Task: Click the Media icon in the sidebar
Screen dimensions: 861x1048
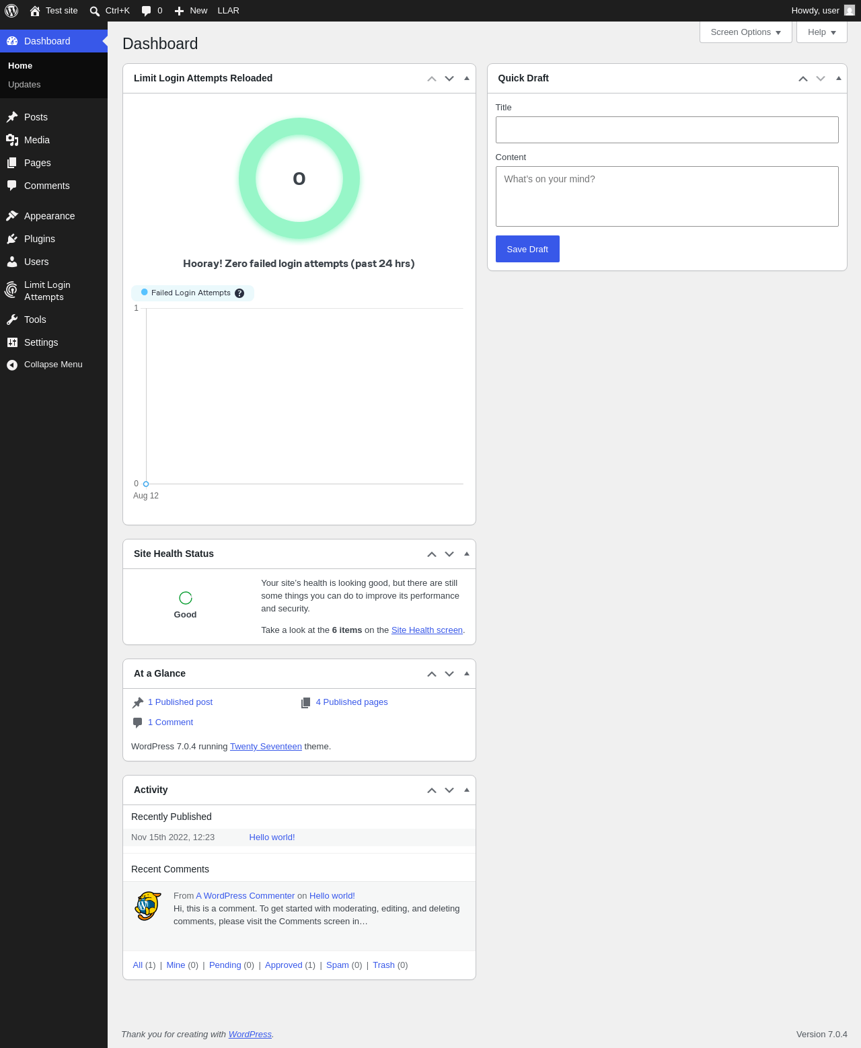Action: [12, 140]
